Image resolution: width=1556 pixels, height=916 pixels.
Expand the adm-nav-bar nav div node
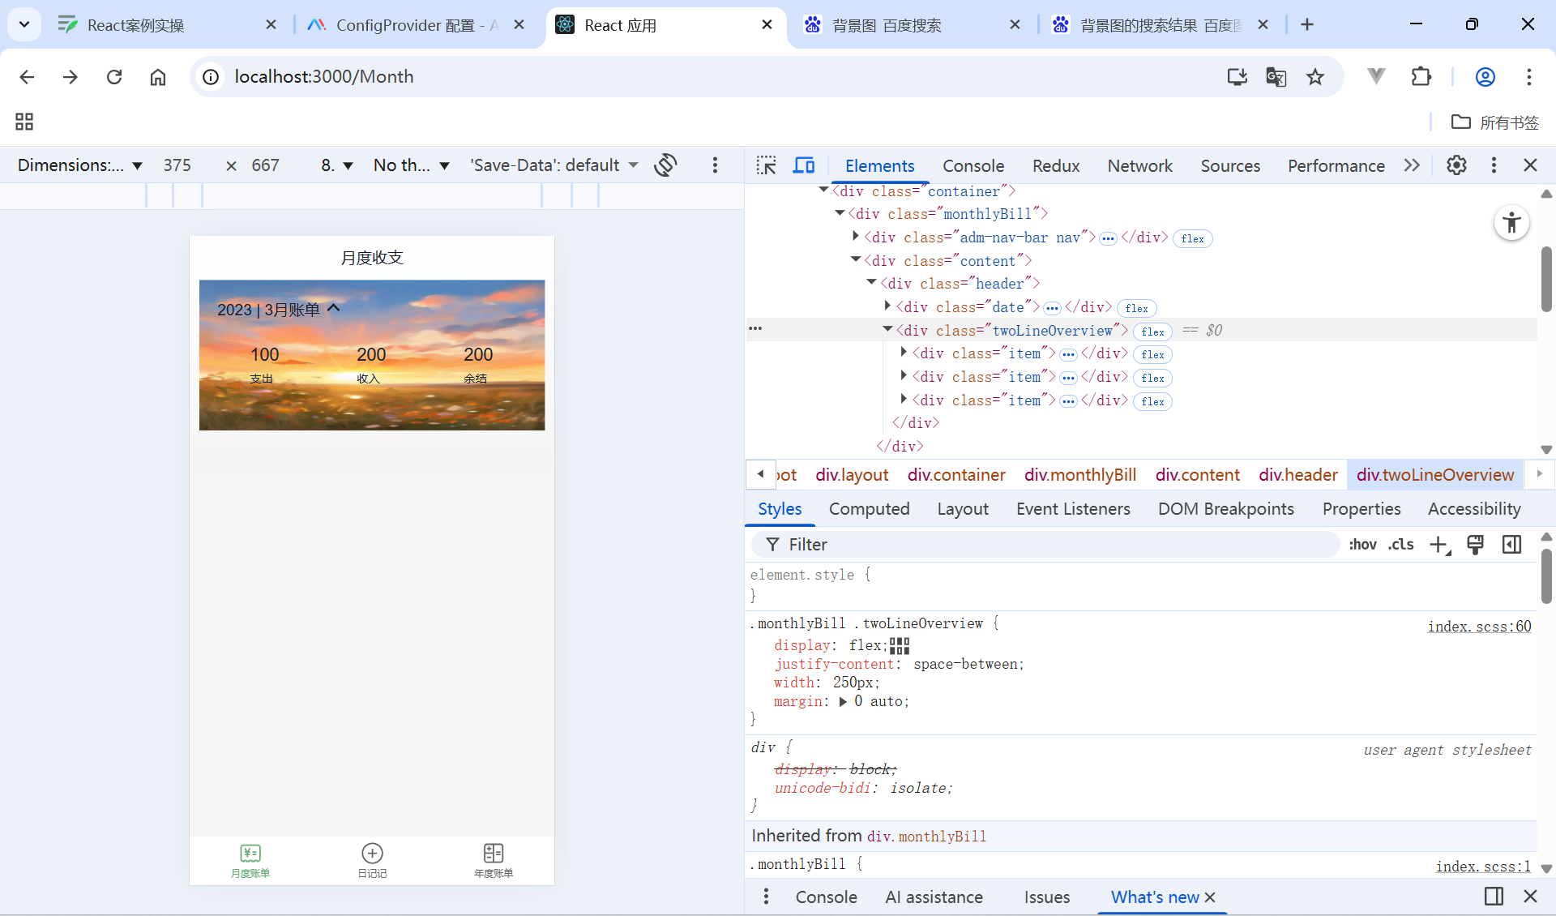click(x=856, y=237)
